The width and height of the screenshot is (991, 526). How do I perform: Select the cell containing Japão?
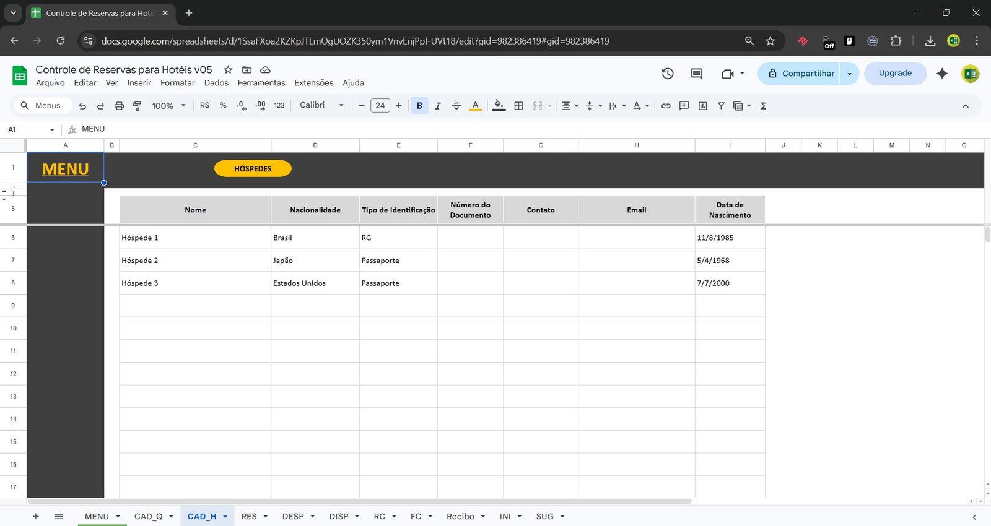pyautogui.click(x=315, y=261)
